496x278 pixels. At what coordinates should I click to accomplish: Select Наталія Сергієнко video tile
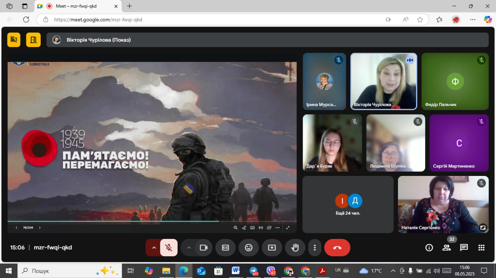pyautogui.click(x=443, y=205)
